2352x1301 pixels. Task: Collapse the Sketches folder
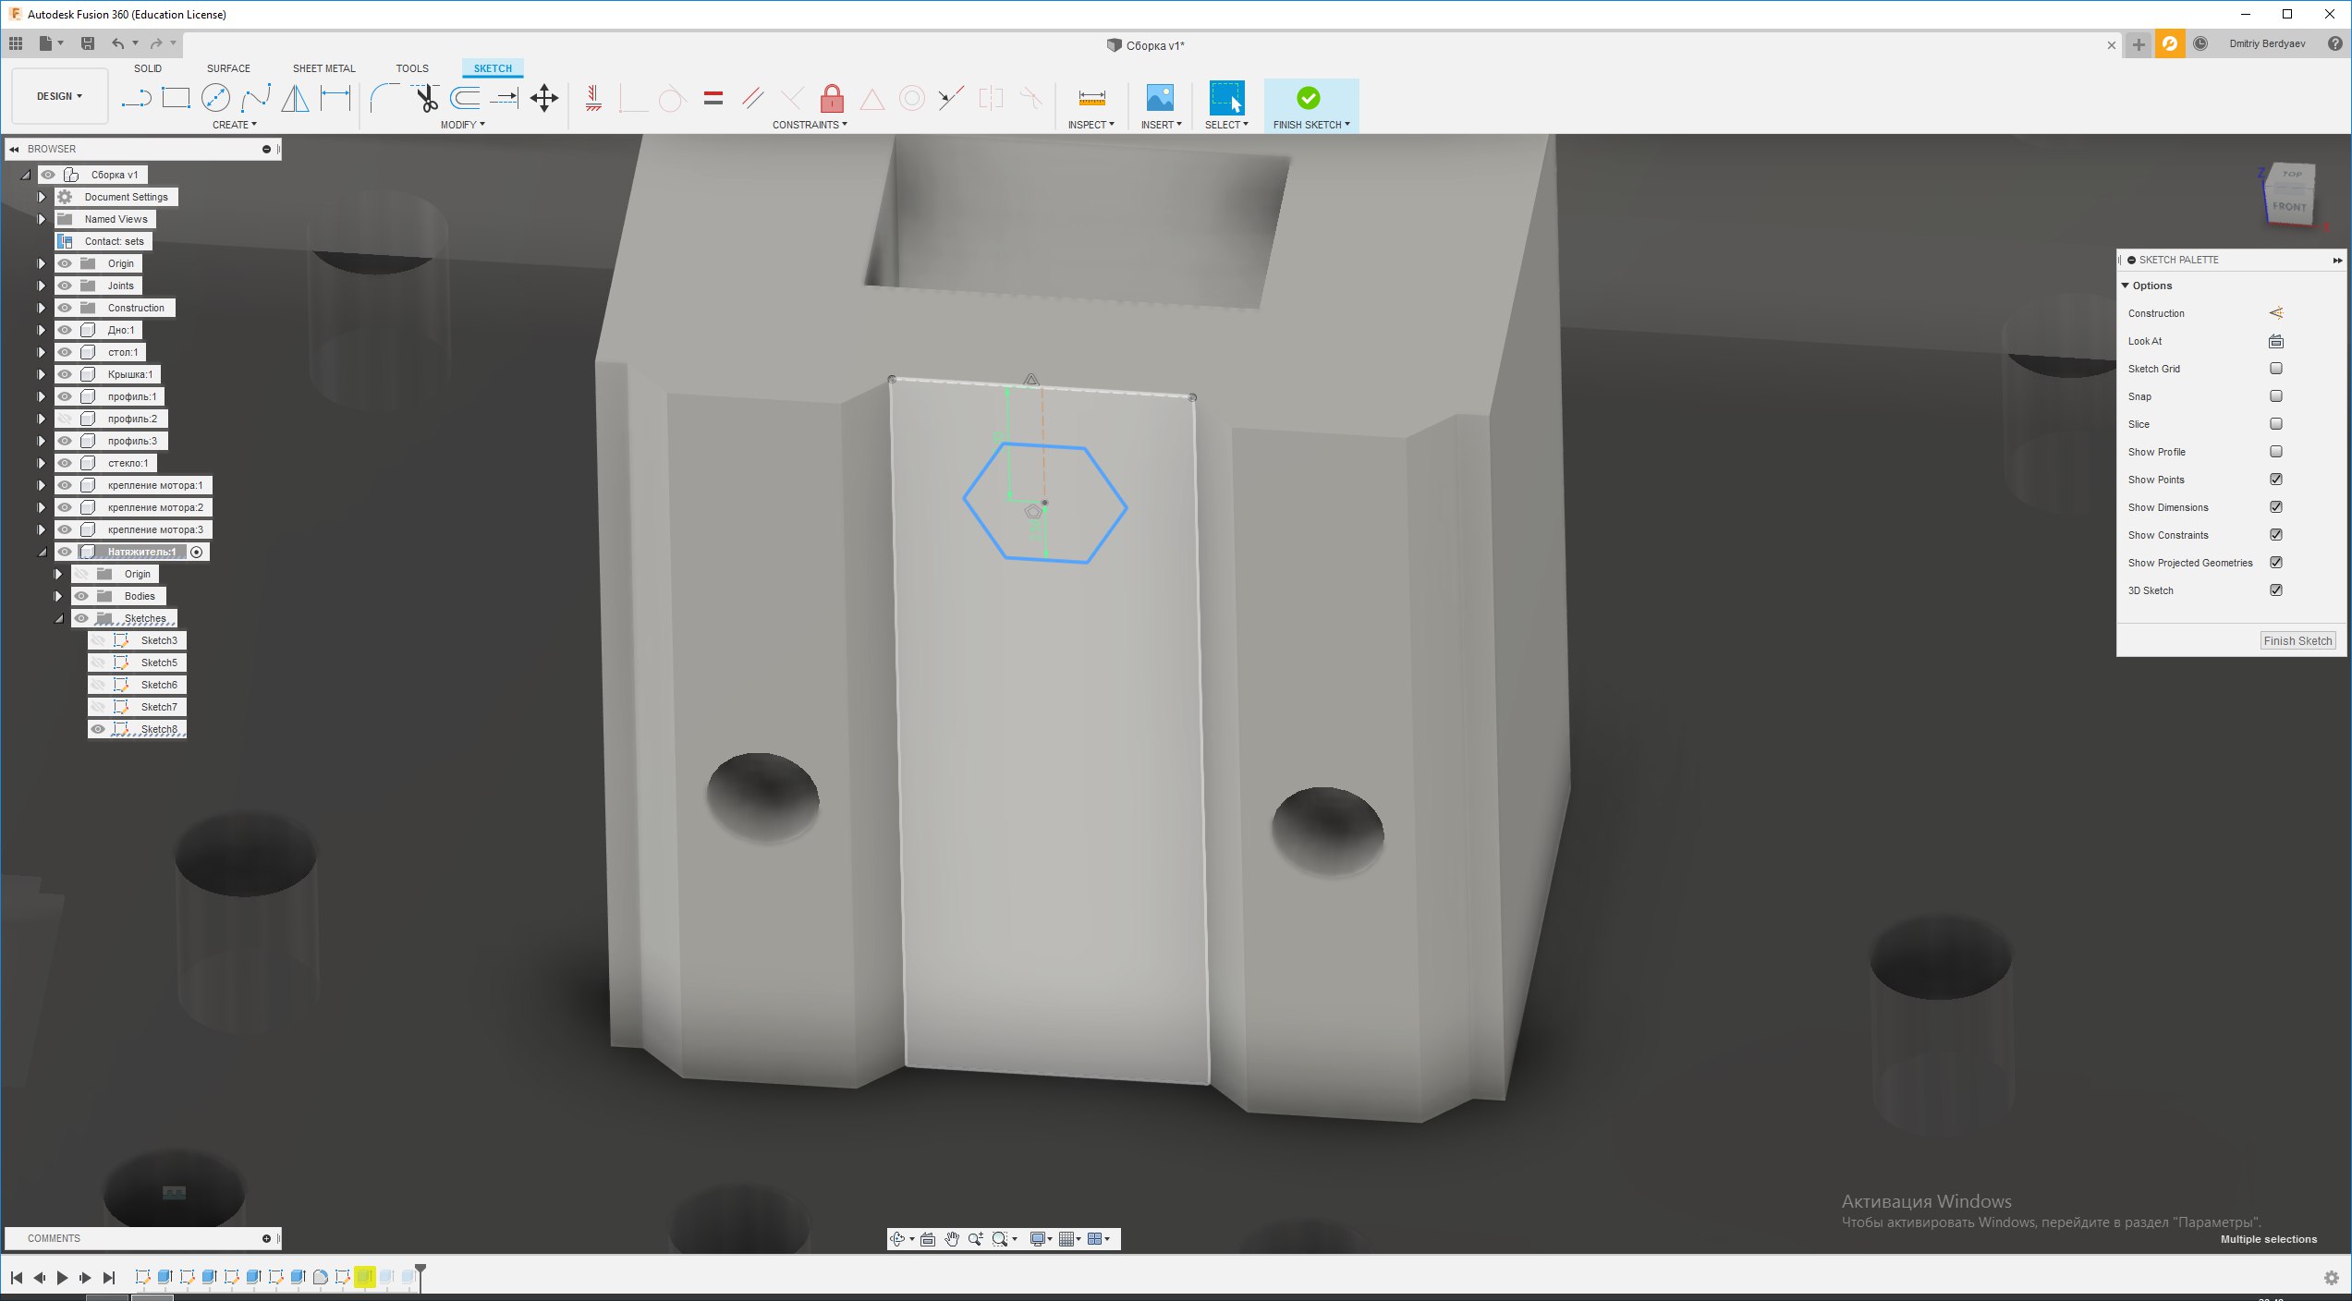[58, 618]
